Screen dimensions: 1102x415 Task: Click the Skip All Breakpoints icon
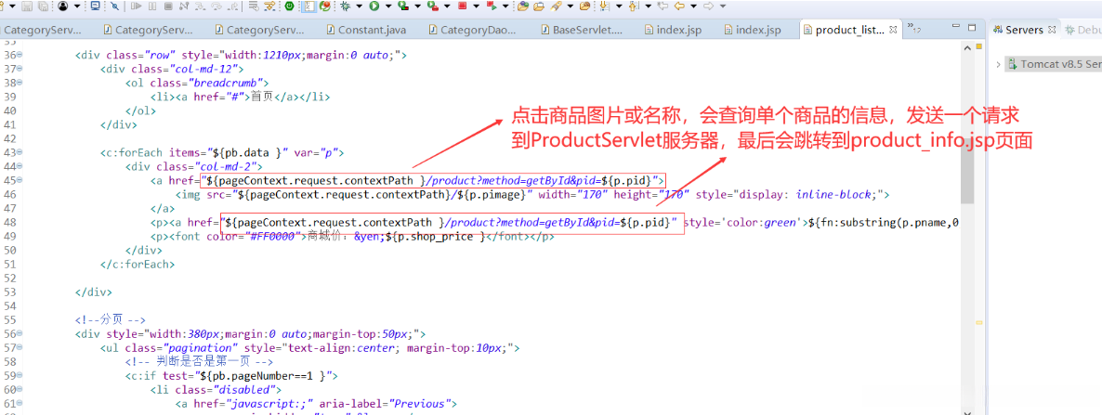114,6
